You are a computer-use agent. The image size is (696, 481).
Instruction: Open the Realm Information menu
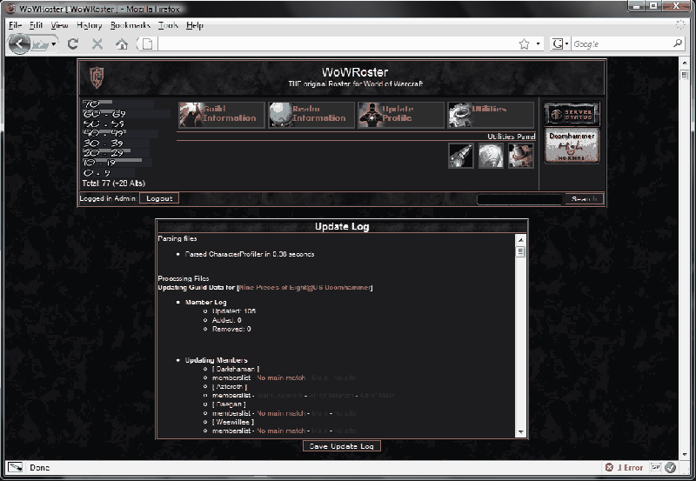pyautogui.click(x=311, y=115)
